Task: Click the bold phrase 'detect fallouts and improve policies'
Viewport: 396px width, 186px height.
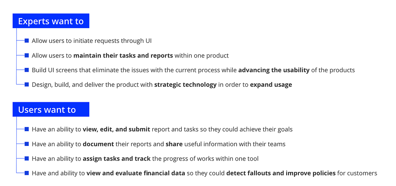Action: (281, 173)
